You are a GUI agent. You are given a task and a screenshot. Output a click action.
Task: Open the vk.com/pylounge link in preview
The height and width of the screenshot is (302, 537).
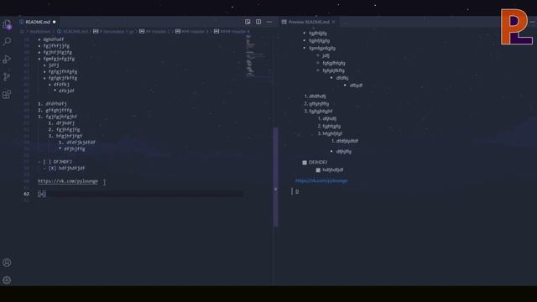tap(321, 180)
